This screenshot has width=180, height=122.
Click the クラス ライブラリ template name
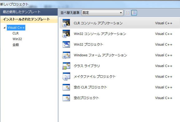[87, 66]
